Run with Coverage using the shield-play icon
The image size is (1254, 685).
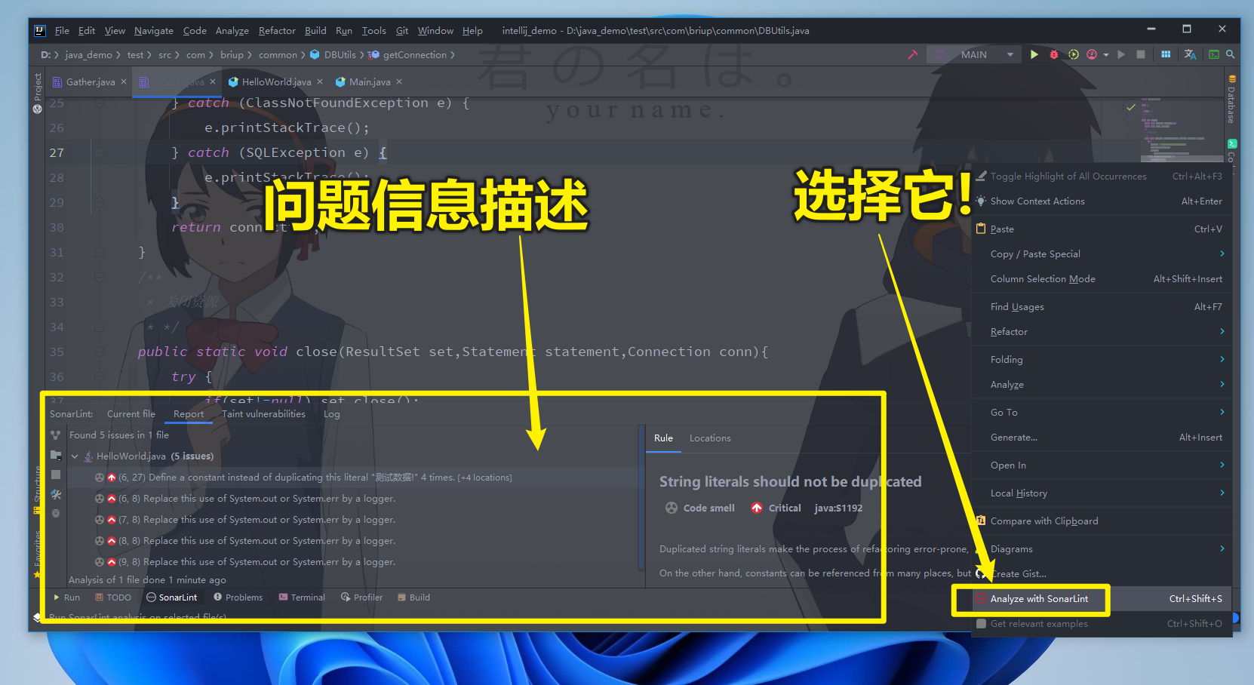point(1074,54)
